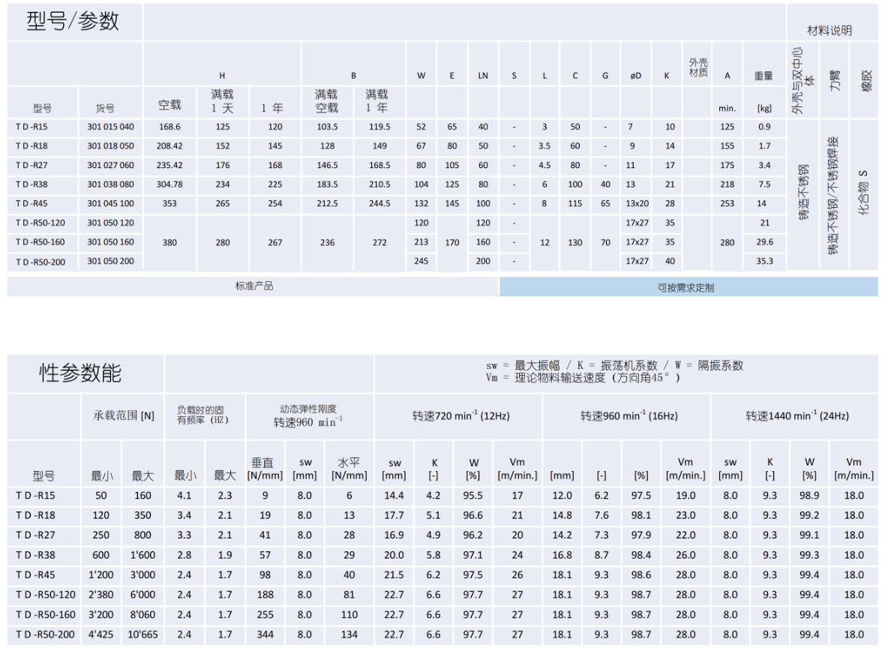Screen dimensions: 888x654
Task: Click the 货号 301 018 050 cell
Action: pos(109,145)
